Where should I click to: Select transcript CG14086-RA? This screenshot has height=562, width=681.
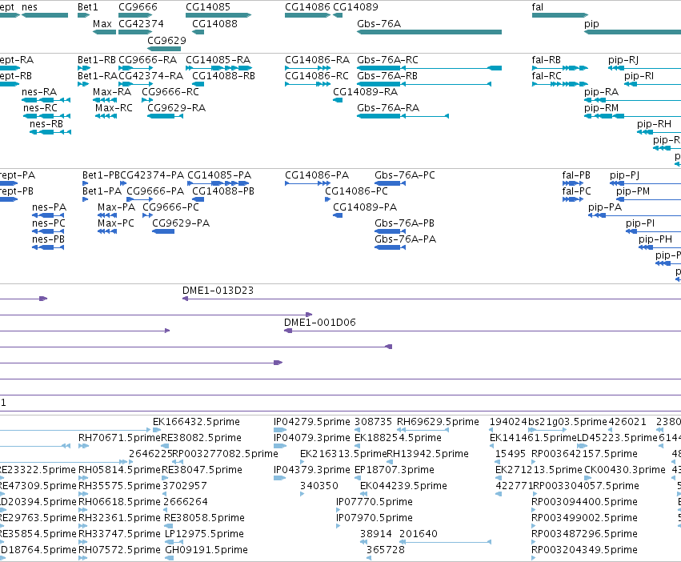click(317, 60)
